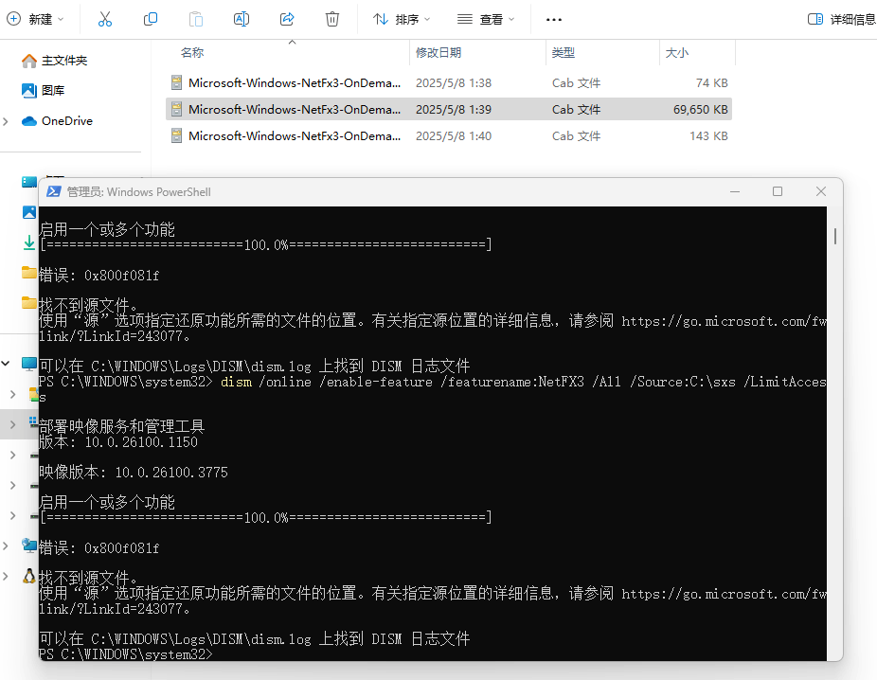Select OneDrive in navigation pane
This screenshot has height=680, width=877.
(x=67, y=121)
